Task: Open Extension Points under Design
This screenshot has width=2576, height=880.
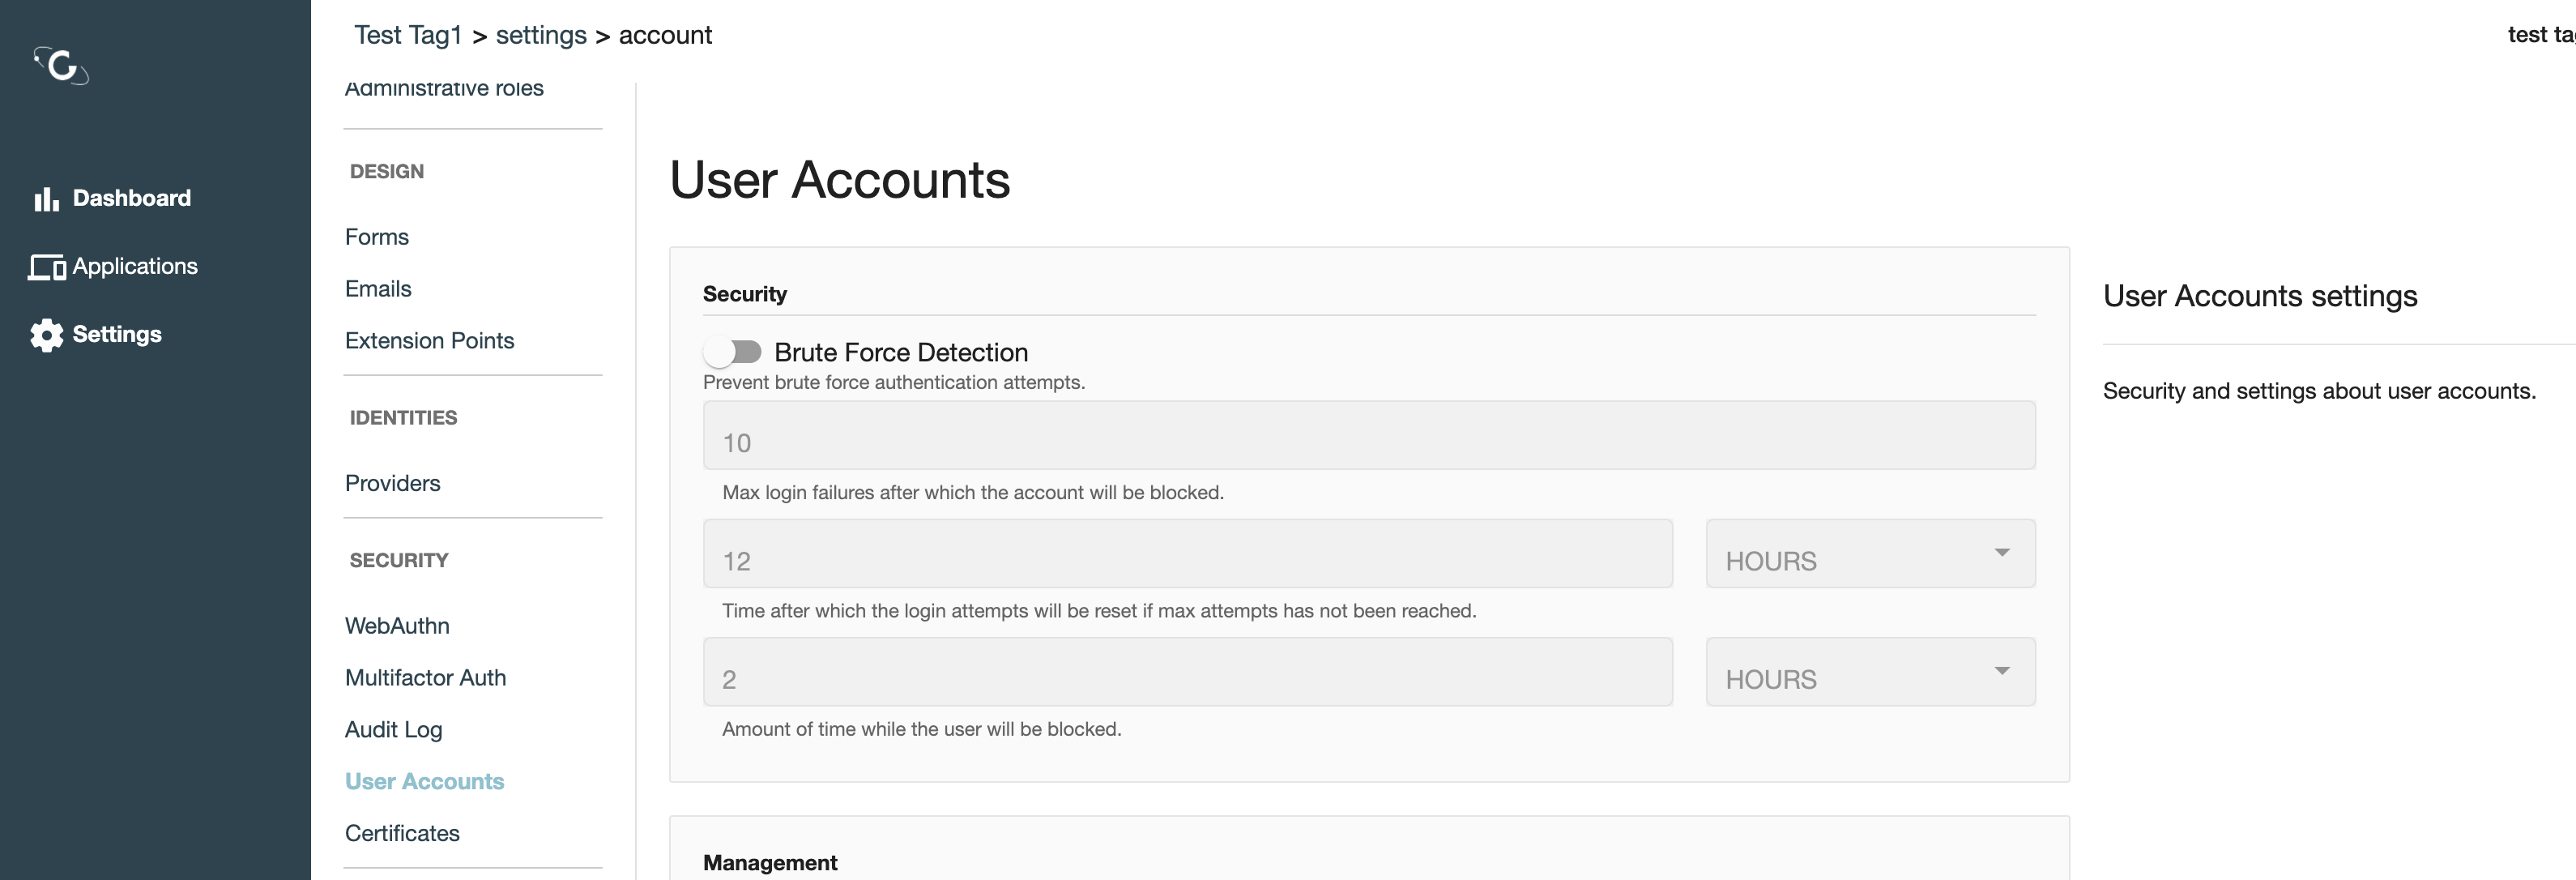Action: [x=430, y=340]
